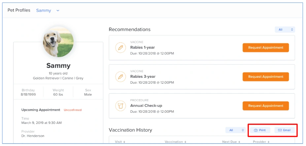Click the syringe icon beside Rabies 1-year

120,48
